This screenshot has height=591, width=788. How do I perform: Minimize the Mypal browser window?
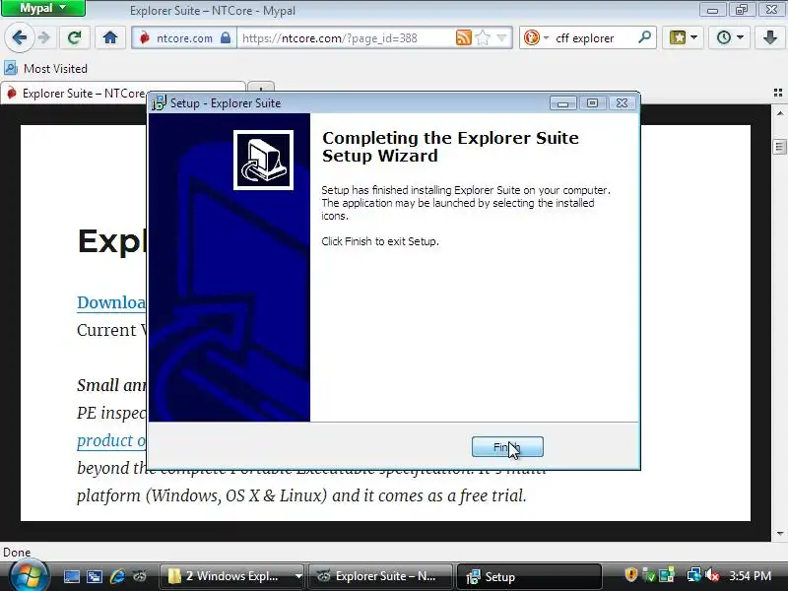(712, 10)
